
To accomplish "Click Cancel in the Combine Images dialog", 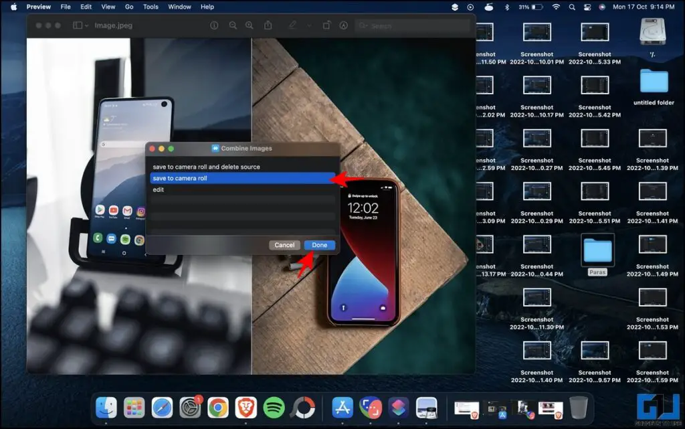I will [x=284, y=245].
